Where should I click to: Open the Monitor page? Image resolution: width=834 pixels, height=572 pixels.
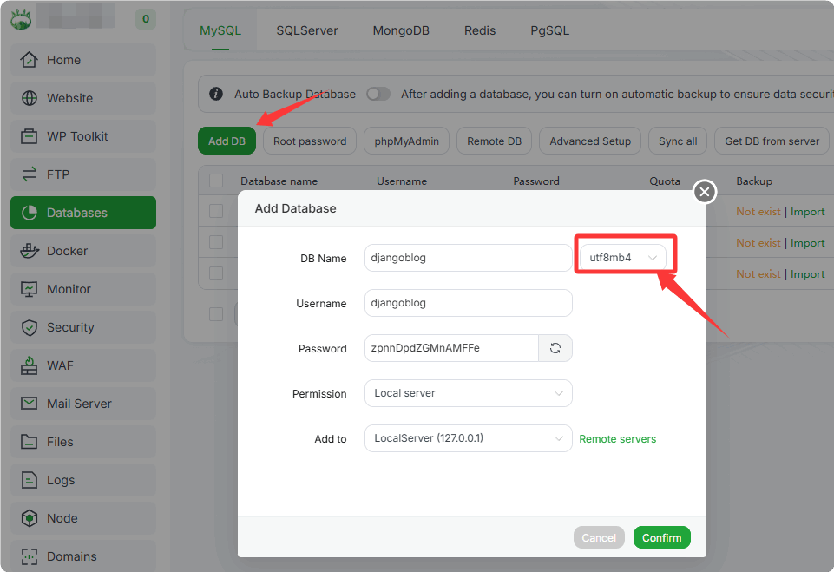pyautogui.click(x=83, y=289)
